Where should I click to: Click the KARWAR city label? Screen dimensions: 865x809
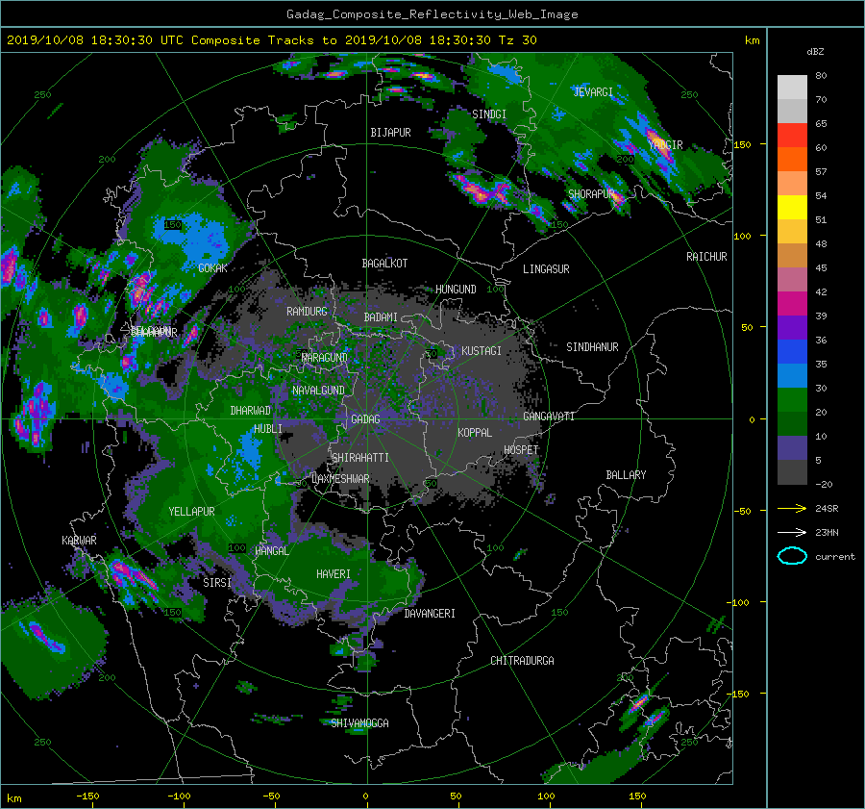[x=79, y=540]
